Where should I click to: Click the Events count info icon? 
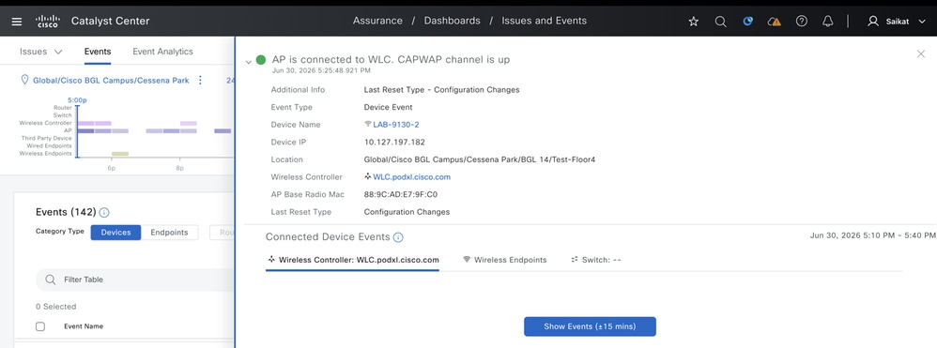[x=104, y=213]
